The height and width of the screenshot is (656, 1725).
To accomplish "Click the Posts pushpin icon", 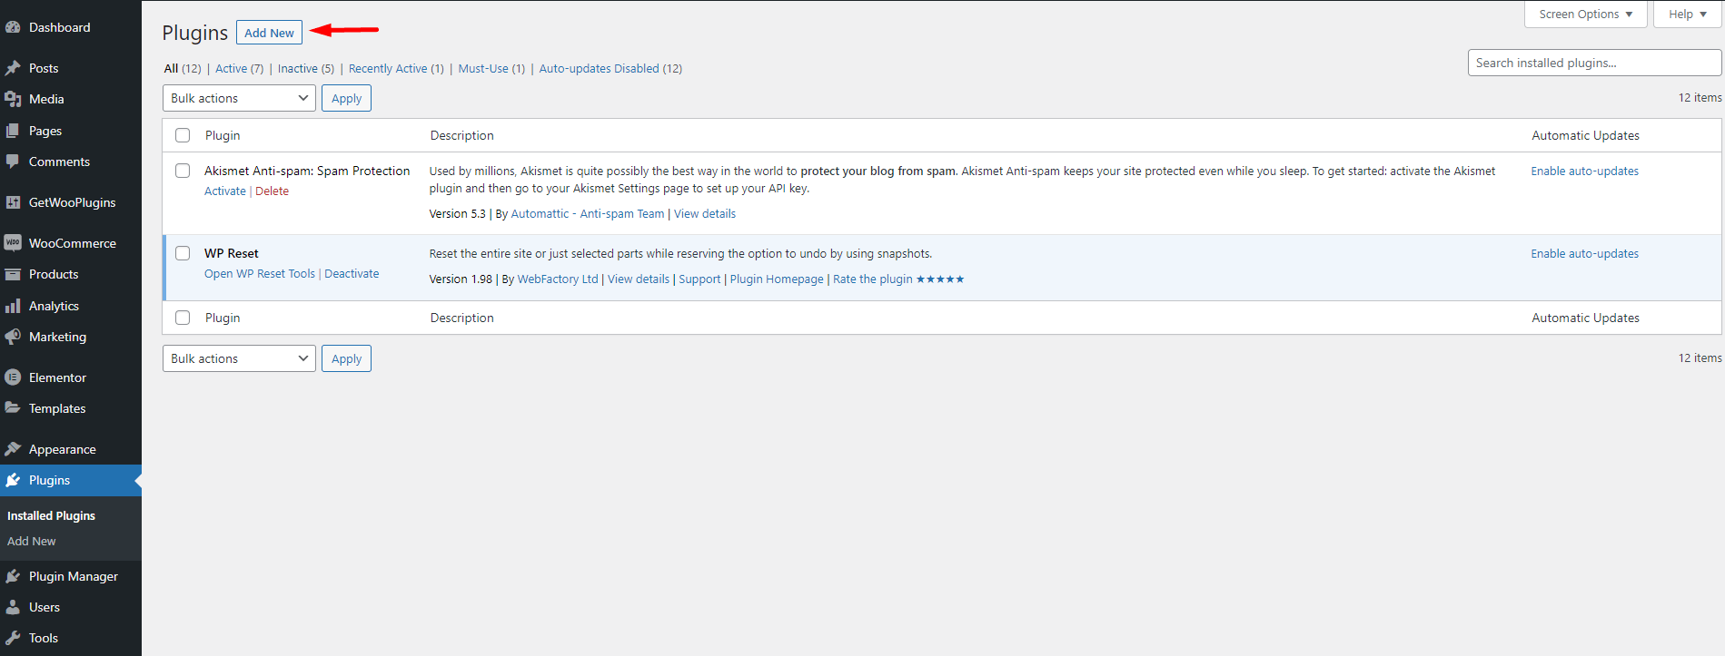I will [x=13, y=68].
